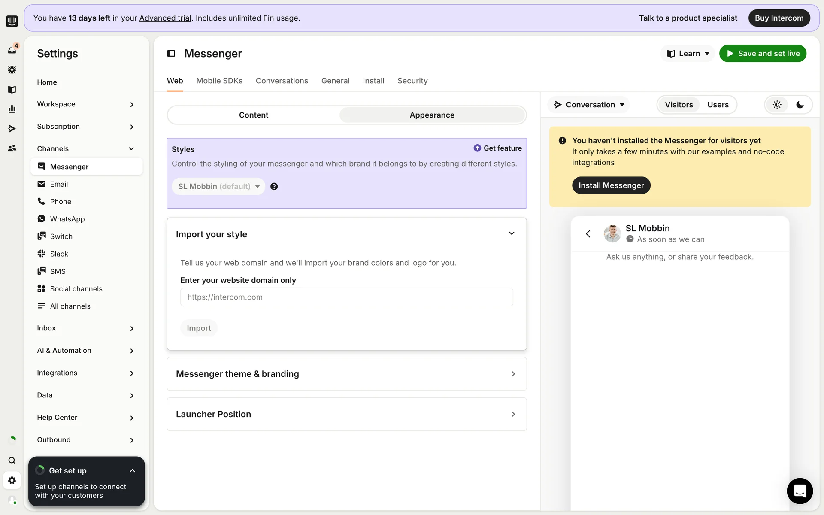Click the search magnifier icon in left rail
The height and width of the screenshot is (515, 824).
[12, 460]
